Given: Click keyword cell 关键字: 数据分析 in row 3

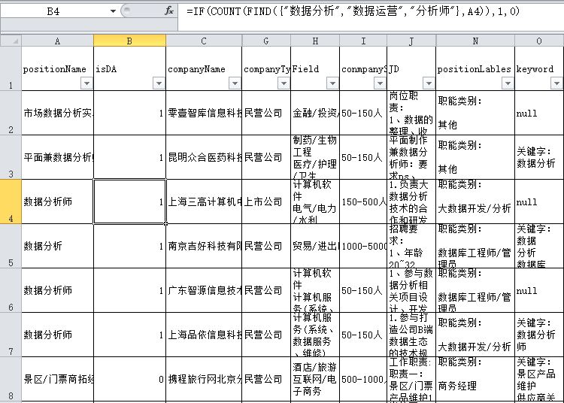Looking at the screenshot, I should coord(539,157).
